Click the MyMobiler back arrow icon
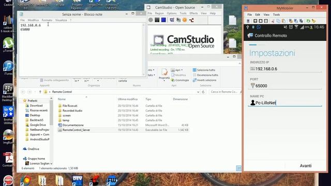 click(x=255, y=21)
